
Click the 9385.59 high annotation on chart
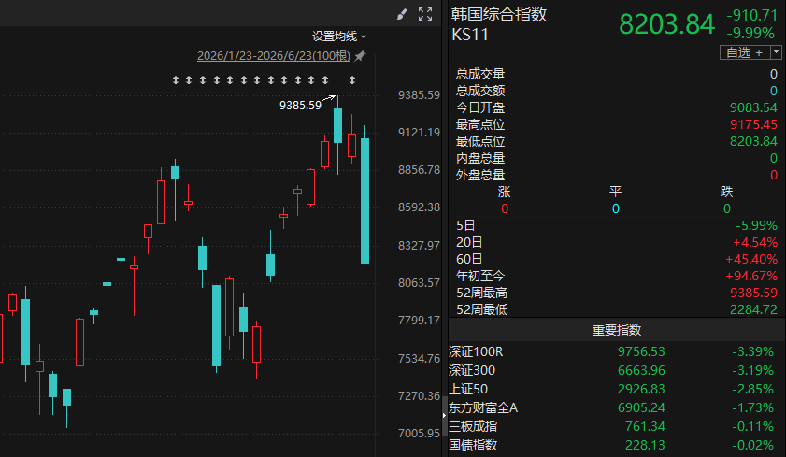[x=300, y=106]
